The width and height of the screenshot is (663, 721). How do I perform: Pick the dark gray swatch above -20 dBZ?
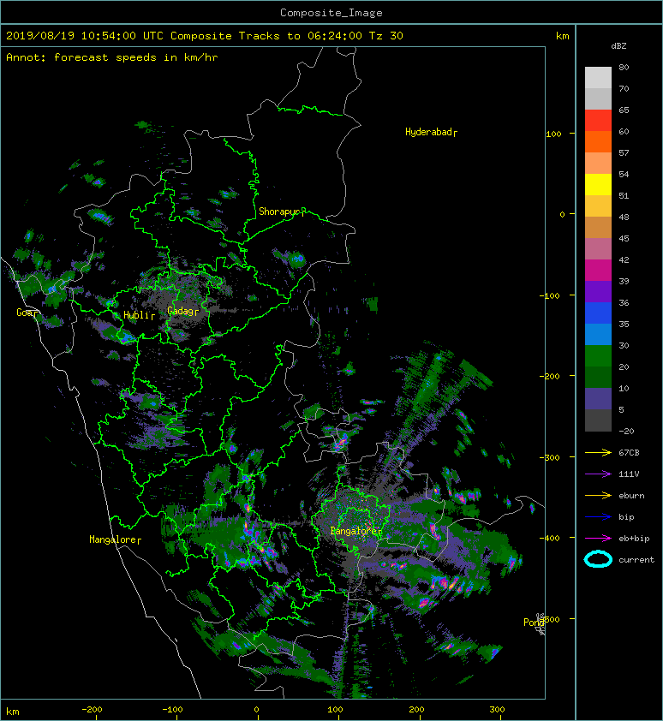(x=598, y=420)
